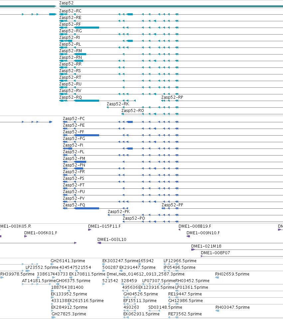Image resolution: width=283 pixels, height=319 pixels.
Task: Click the Zasp52-PS protein label
Action: [73, 178]
